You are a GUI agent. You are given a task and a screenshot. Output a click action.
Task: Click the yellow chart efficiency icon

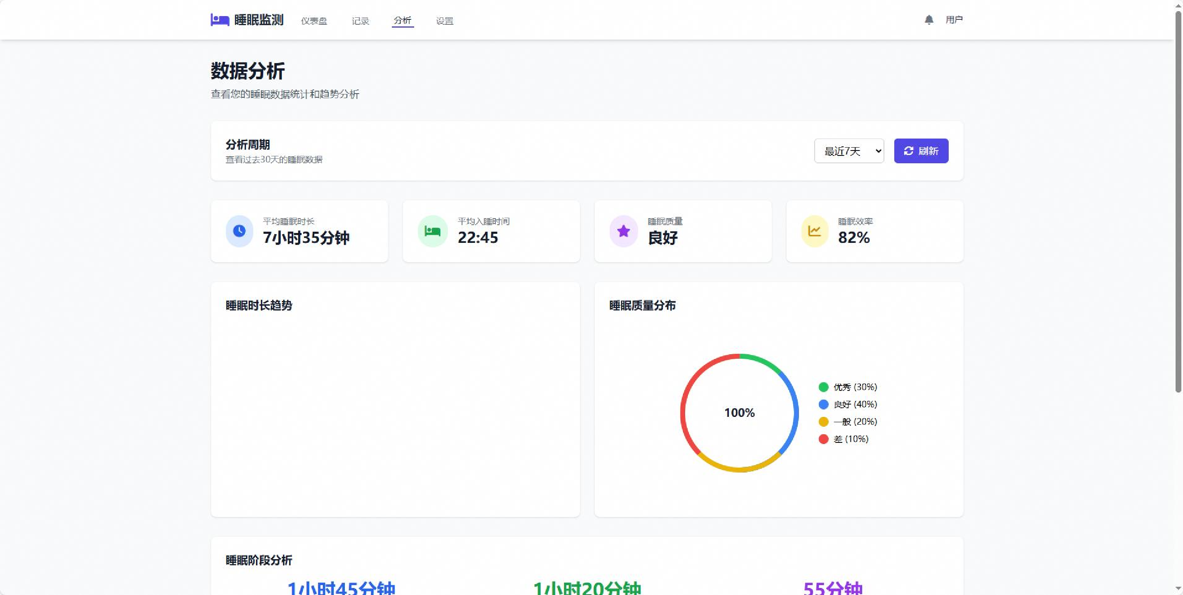pyautogui.click(x=814, y=231)
